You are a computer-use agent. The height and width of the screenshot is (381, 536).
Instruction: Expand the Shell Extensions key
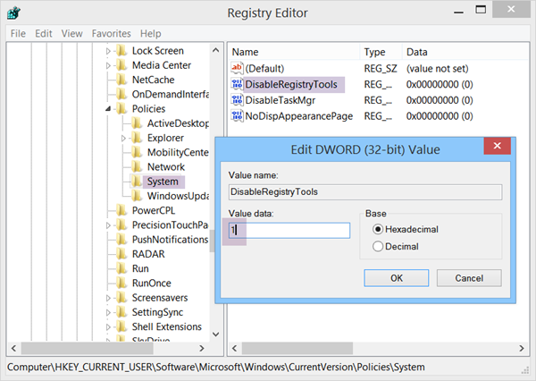click(108, 327)
